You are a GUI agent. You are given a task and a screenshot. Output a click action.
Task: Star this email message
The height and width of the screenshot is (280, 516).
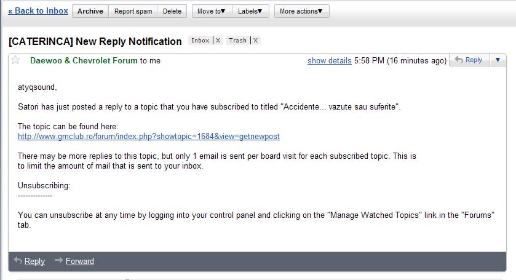15,60
